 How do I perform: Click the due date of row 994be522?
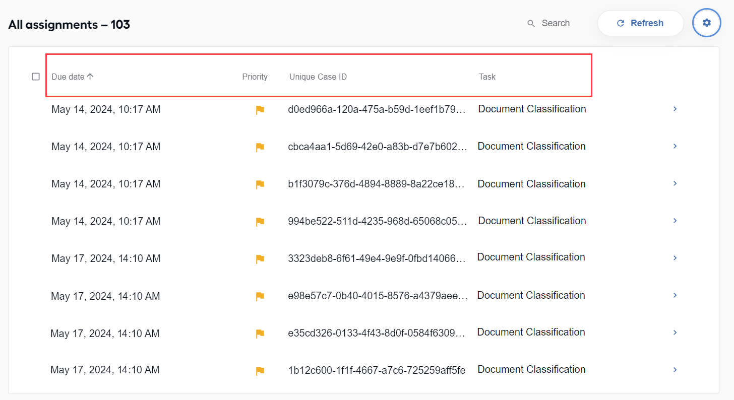click(106, 221)
